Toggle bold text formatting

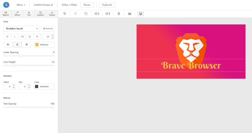pyautogui.click(x=7, y=37)
